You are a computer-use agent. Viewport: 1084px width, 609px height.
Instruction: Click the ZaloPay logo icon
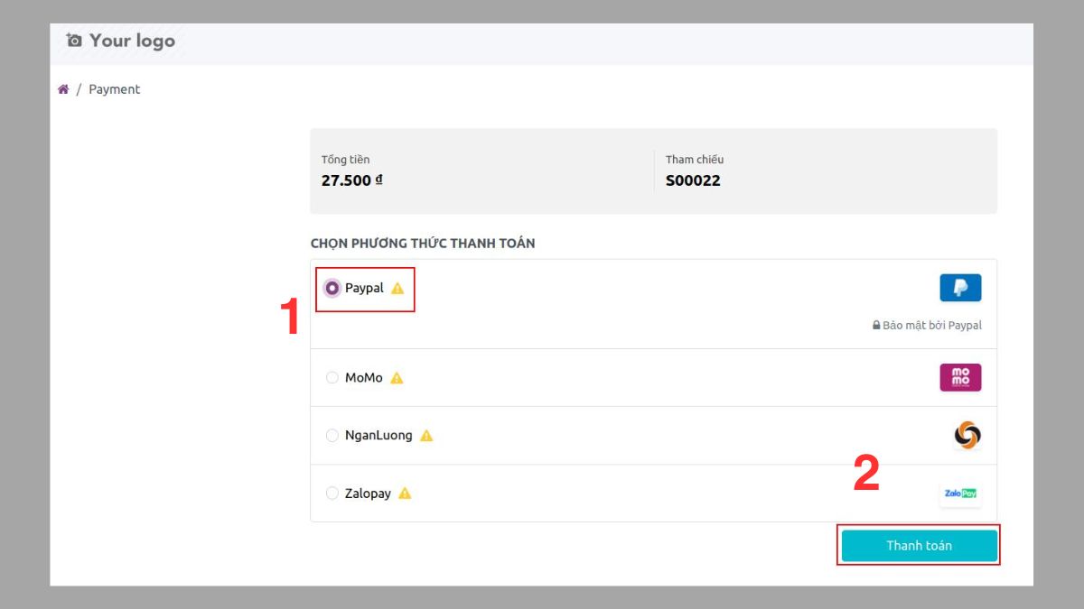(x=959, y=493)
